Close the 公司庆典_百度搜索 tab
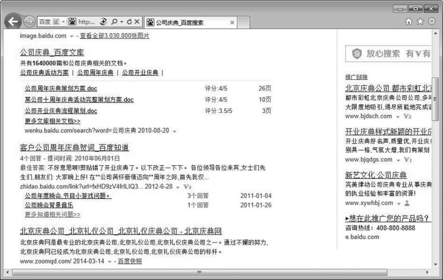Image resolution: width=443 pixels, height=280 pixels. tap(232, 22)
